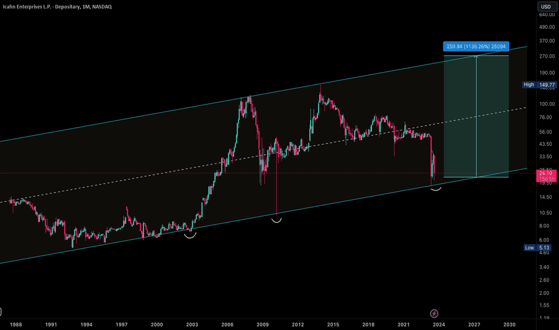Click the 2018 label on time axis
Viewport: 559px width, 330px height.
point(369,325)
